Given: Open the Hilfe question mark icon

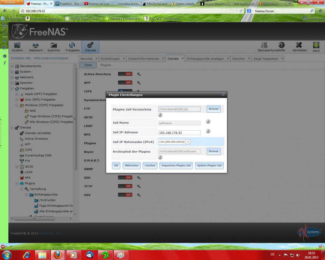Looking at the screenshot, I should click(282, 45).
